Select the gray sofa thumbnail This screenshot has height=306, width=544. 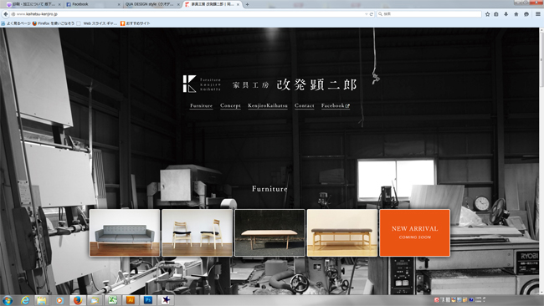125,232
